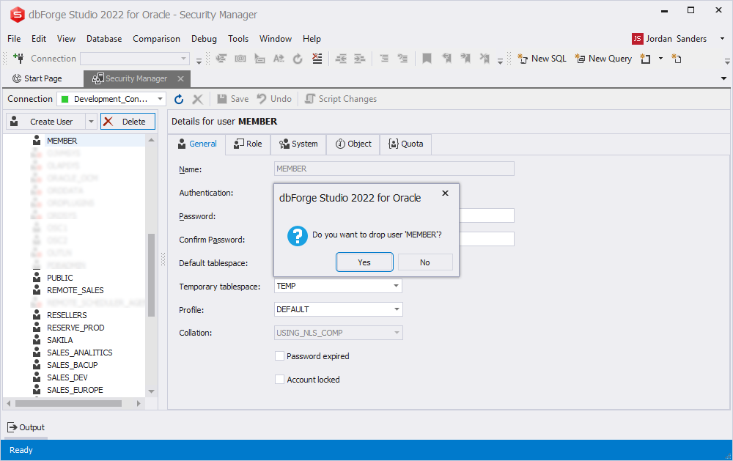Close the Security Manager tab

click(180, 79)
